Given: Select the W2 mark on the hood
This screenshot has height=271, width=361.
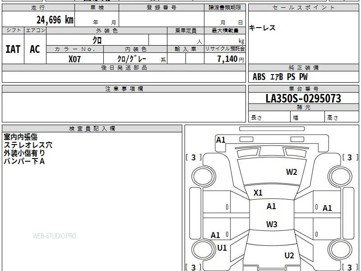Looking at the screenshot, I should coord(292,172).
